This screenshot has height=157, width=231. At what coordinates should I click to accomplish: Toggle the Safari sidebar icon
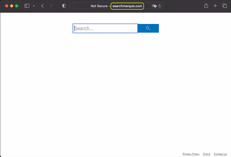coord(27,6)
